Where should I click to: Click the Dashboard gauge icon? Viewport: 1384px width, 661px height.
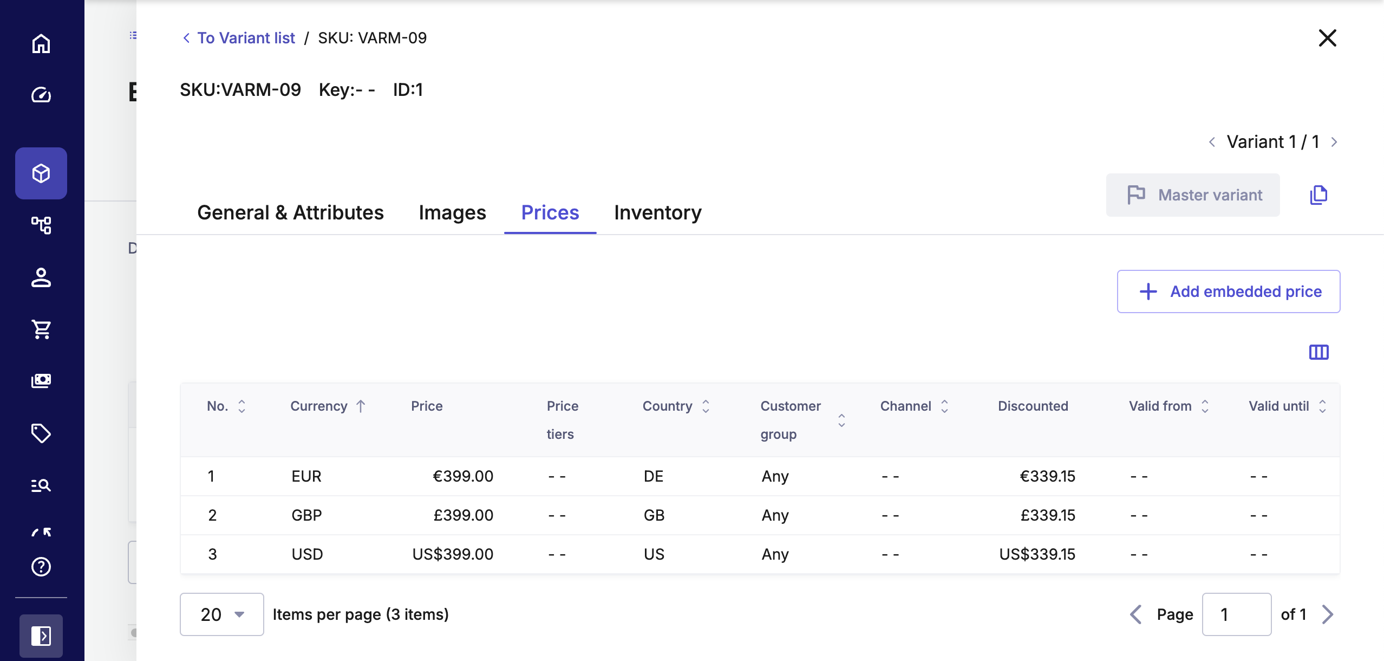click(x=41, y=95)
